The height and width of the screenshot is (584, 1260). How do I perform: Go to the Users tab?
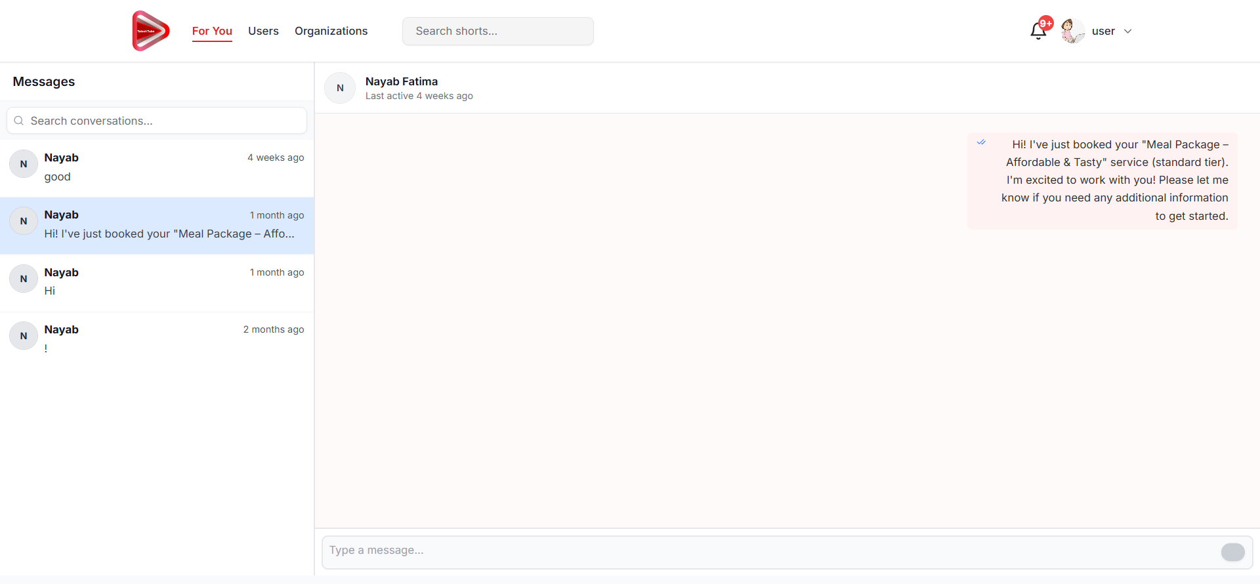pos(263,31)
